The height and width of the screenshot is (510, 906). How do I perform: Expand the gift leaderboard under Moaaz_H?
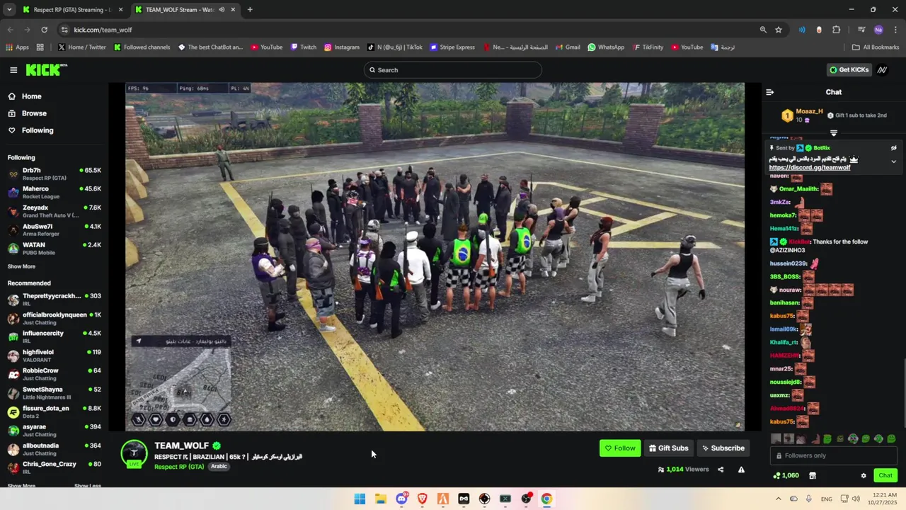point(834,133)
